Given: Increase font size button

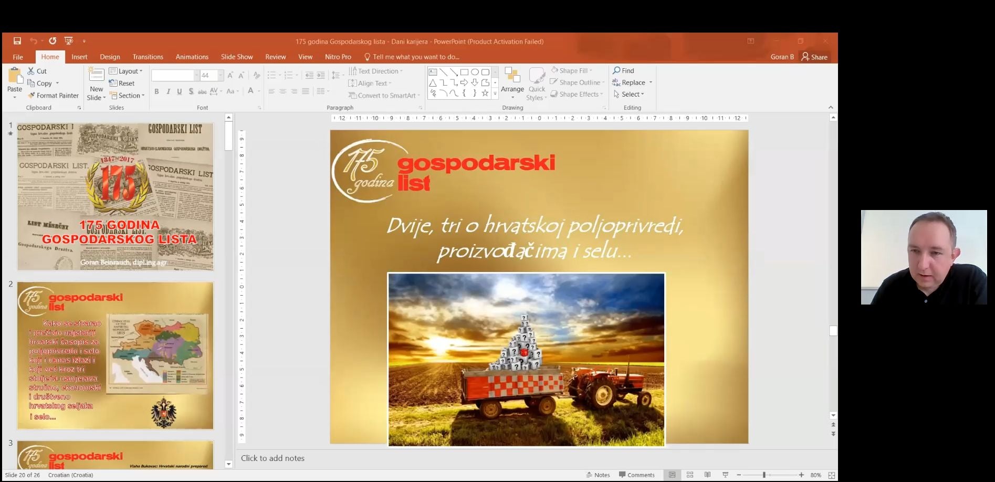Looking at the screenshot, I should (230, 76).
